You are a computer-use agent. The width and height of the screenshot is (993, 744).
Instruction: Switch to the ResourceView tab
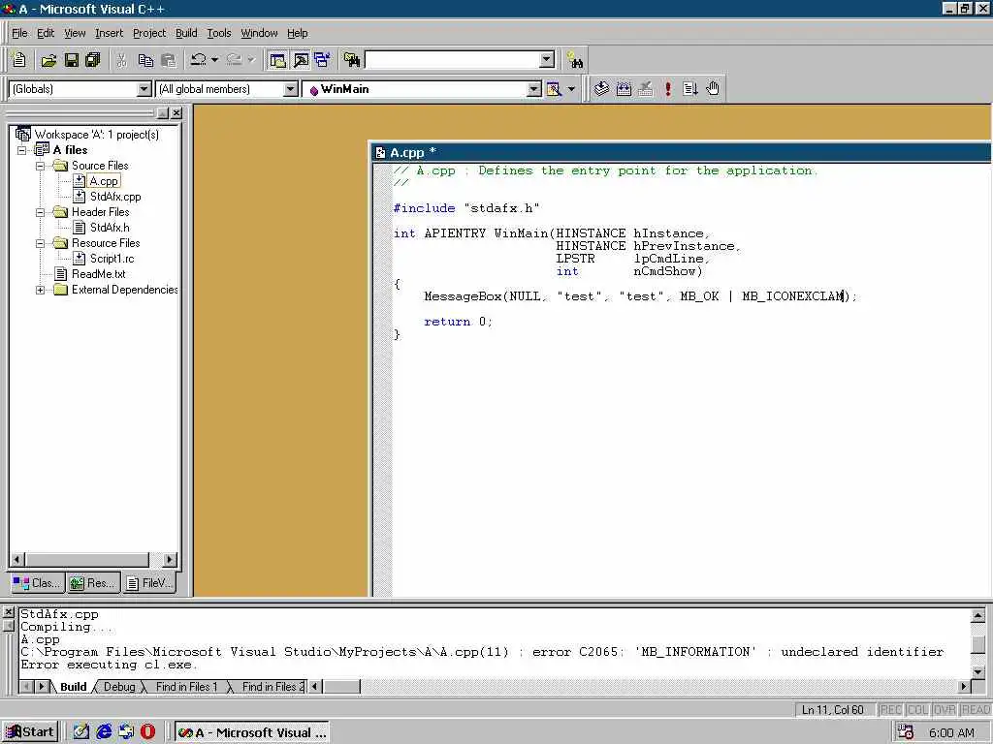point(93,583)
